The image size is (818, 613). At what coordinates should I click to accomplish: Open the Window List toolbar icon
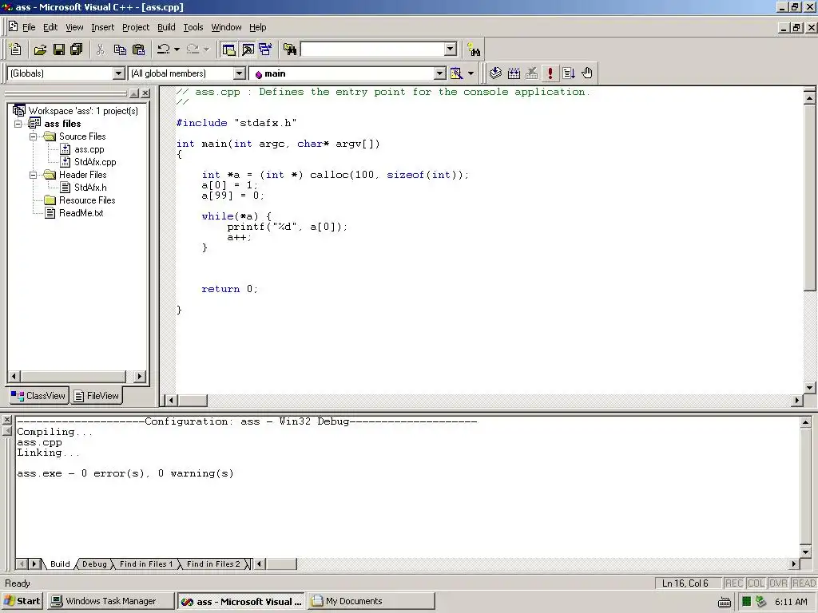click(x=265, y=49)
